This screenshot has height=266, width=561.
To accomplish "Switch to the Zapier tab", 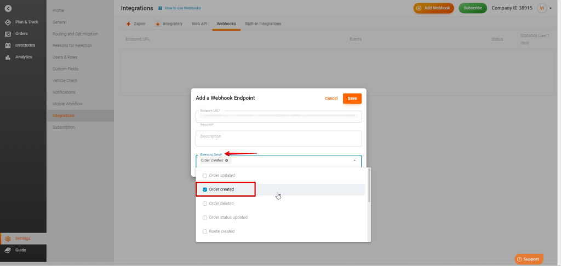I will 136,24.
